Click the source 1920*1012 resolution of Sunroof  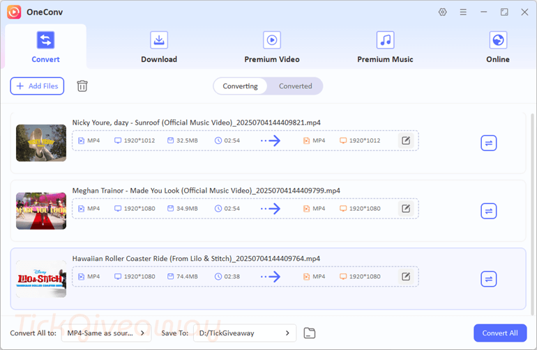[x=139, y=141]
